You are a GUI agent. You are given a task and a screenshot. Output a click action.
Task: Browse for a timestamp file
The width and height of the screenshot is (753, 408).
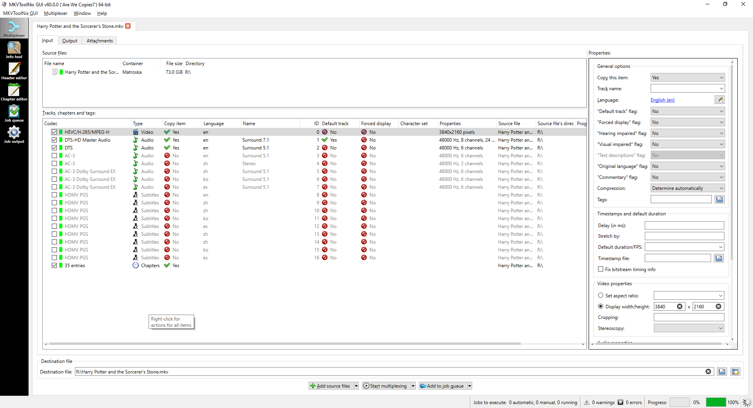[719, 258]
